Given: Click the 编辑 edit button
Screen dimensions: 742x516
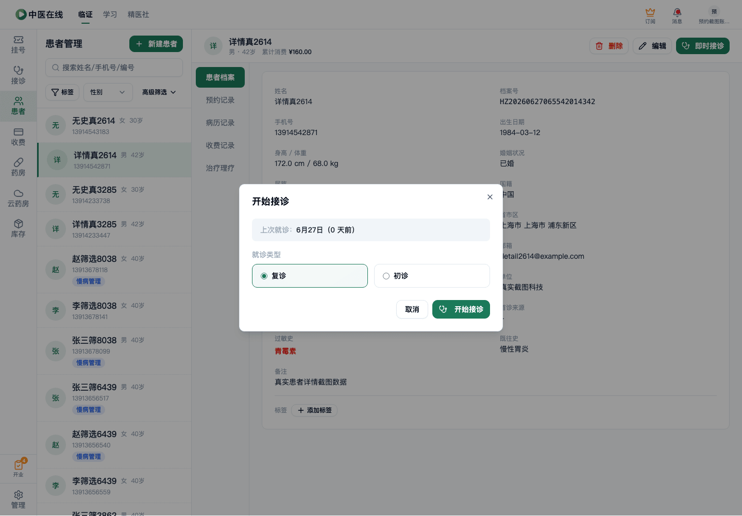Looking at the screenshot, I should pos(652,46).
